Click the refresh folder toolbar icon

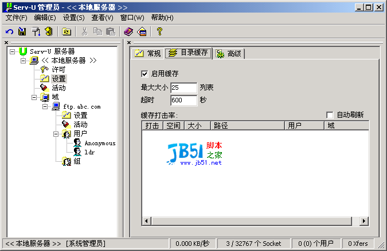[67, 32]
